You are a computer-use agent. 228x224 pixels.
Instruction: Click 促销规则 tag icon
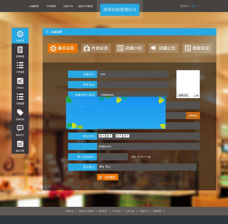tap(20, 114)
